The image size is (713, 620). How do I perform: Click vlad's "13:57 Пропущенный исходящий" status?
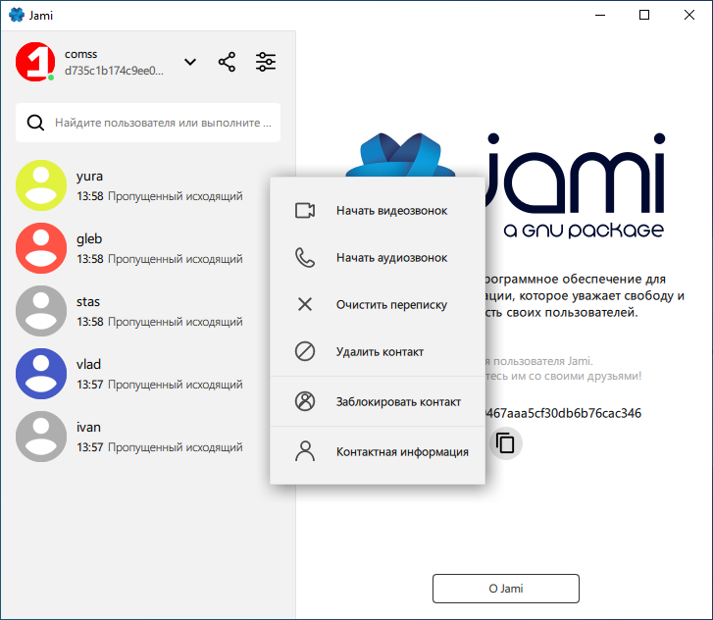tap(160, 385)
